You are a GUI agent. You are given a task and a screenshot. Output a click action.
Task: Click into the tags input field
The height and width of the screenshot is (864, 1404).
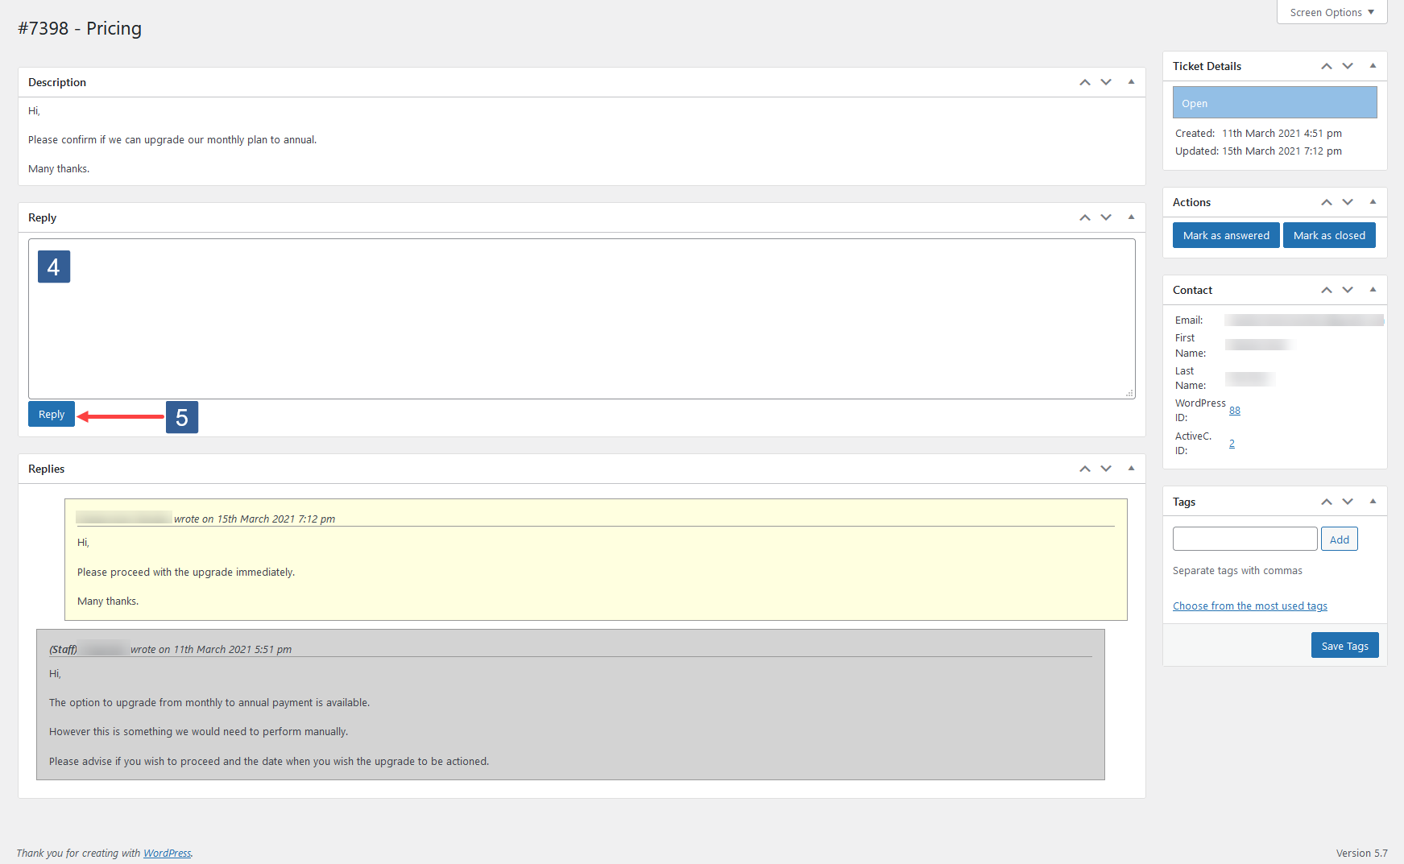(x=1245, y=538)
